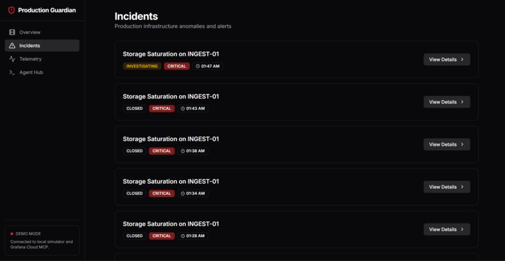Click incident title above the INVESTIGATING badge
The height and width of the screenshot is (261, 505).
(x=170, y=54)
